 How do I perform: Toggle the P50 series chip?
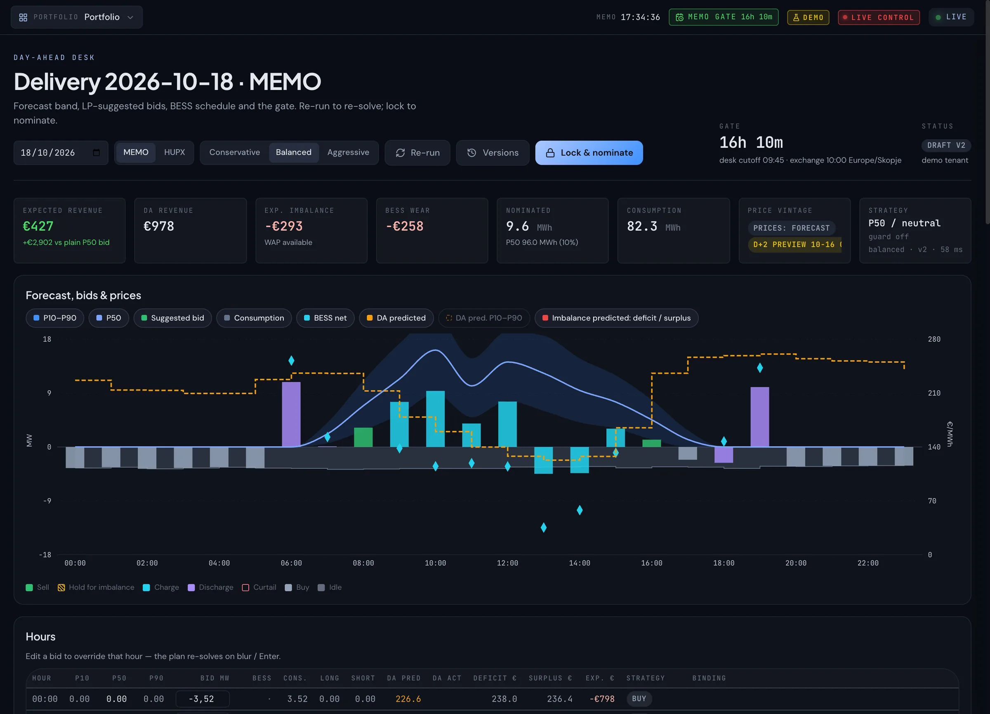pos(108,318)
